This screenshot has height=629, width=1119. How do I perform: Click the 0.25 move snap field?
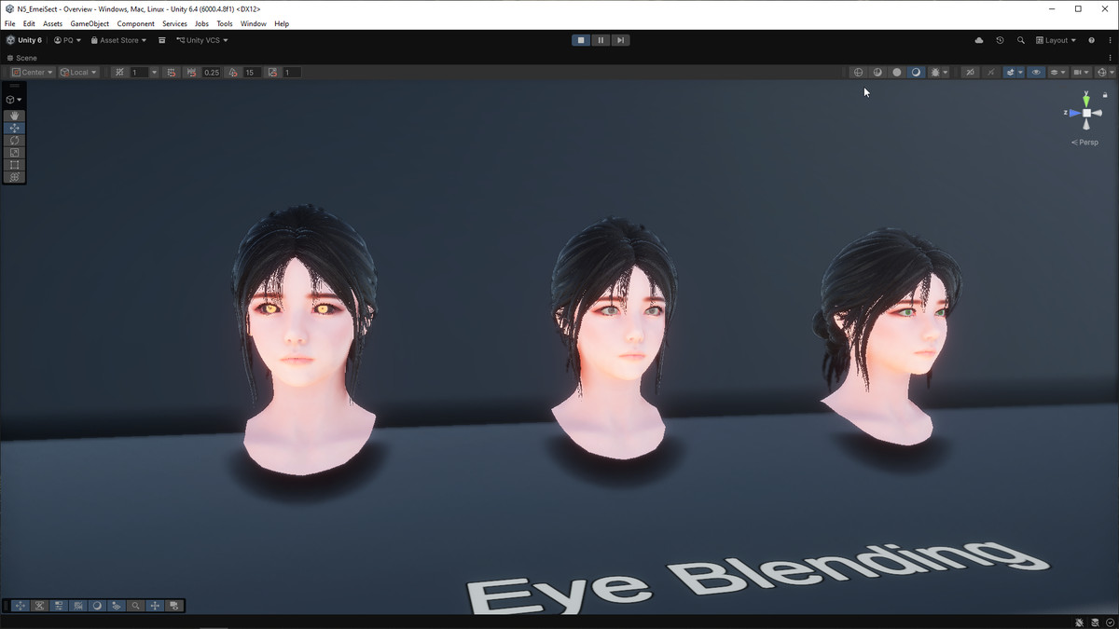coord(212,72)
